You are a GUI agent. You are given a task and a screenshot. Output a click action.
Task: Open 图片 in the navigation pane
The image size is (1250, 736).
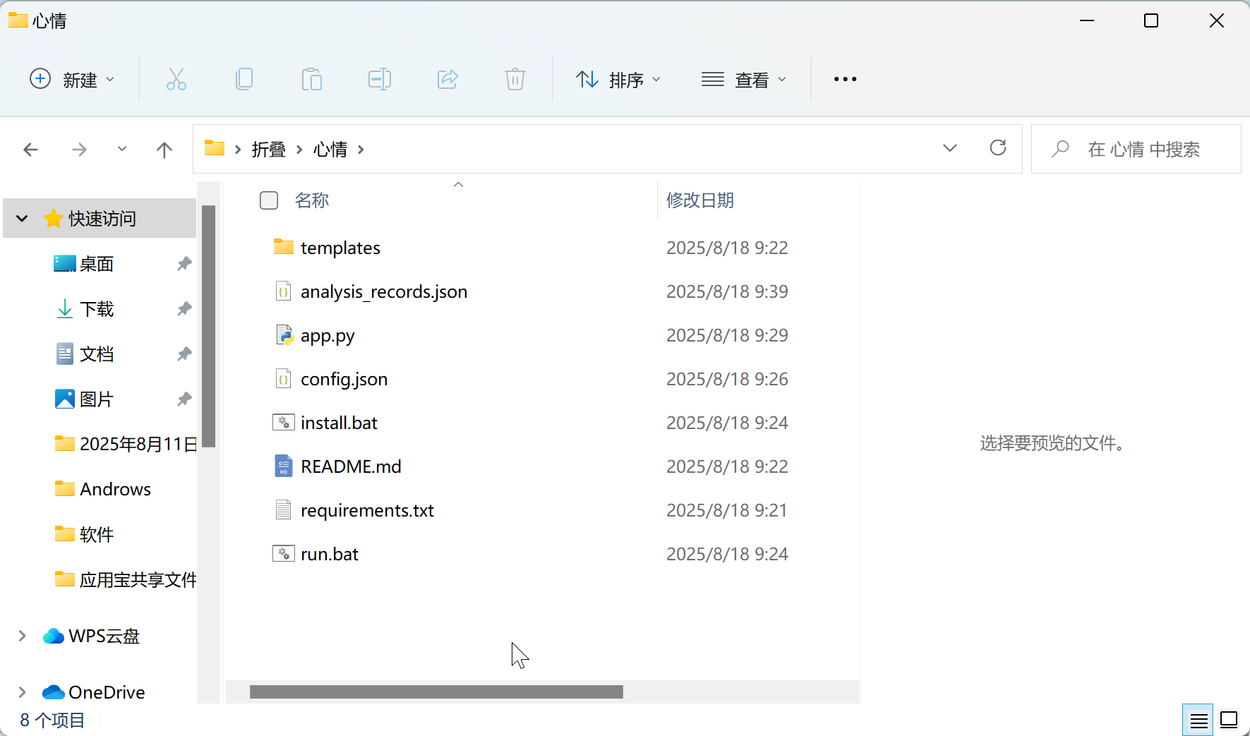click(x=96, y=399)
